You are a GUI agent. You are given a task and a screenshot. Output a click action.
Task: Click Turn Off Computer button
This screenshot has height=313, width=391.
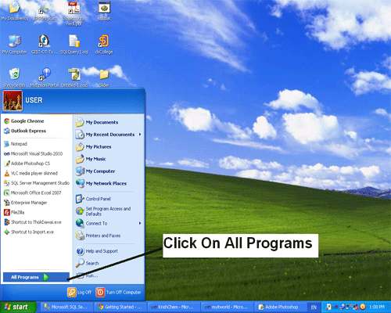tap(118, 292)
